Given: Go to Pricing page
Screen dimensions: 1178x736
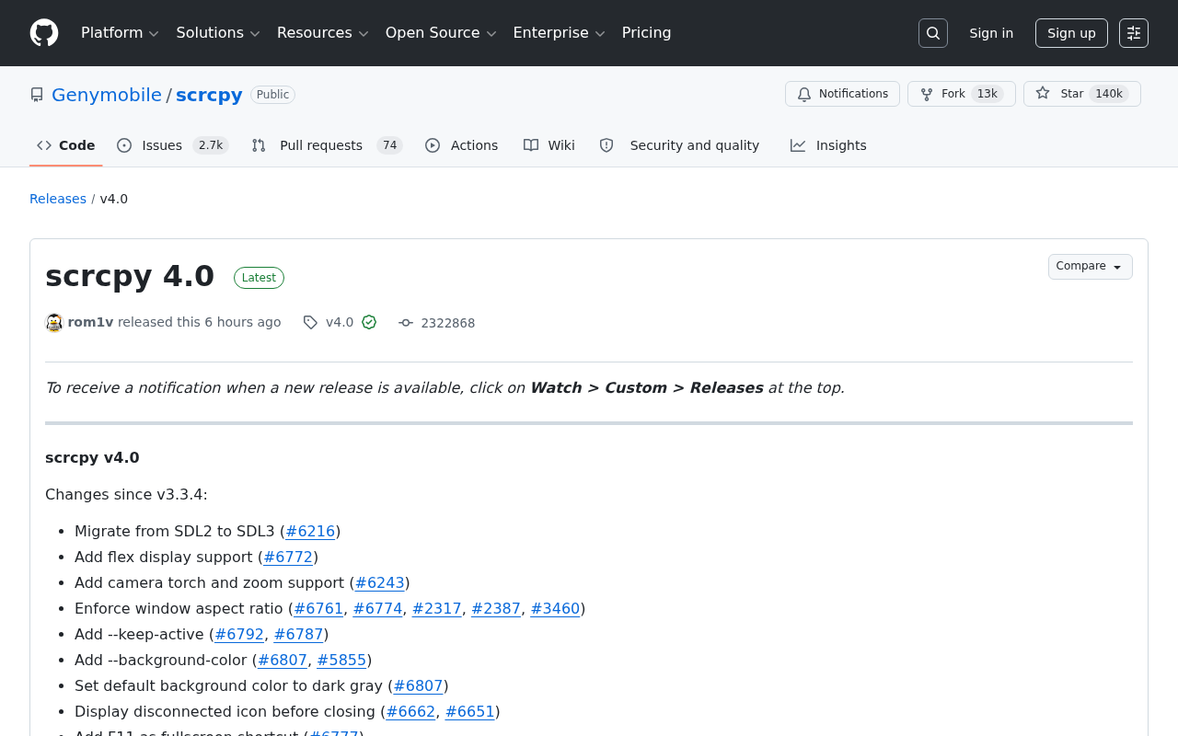Looking at the screenshot, I should tap(647, 33).
